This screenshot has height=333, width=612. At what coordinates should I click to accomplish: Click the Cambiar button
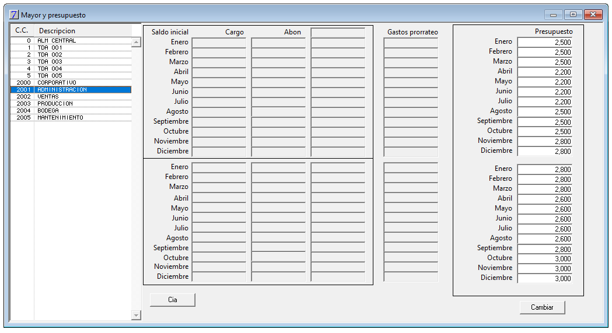(x=542, y=307)
